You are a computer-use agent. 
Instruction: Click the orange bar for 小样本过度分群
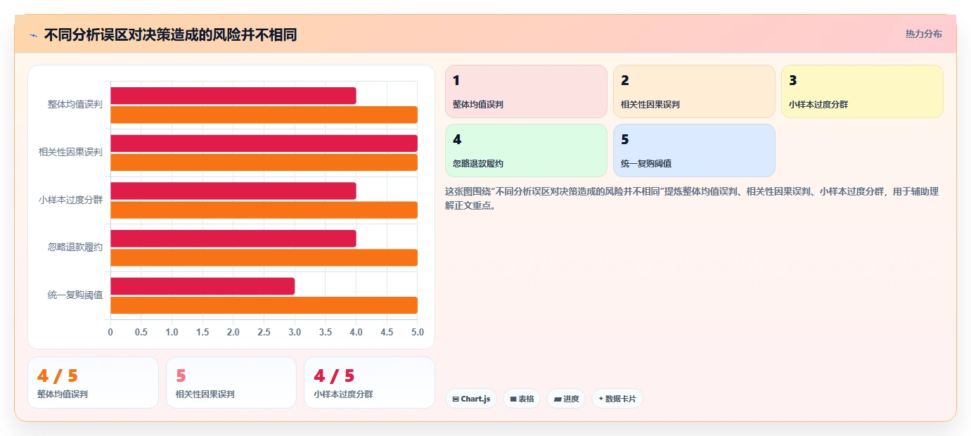click(264, 210)
